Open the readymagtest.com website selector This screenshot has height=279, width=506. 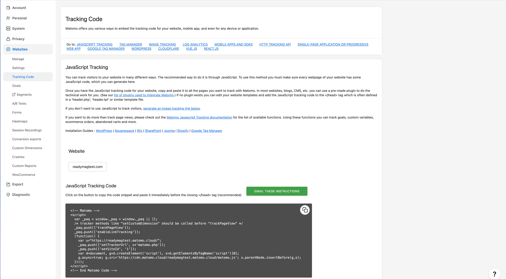tap(87, 167)
